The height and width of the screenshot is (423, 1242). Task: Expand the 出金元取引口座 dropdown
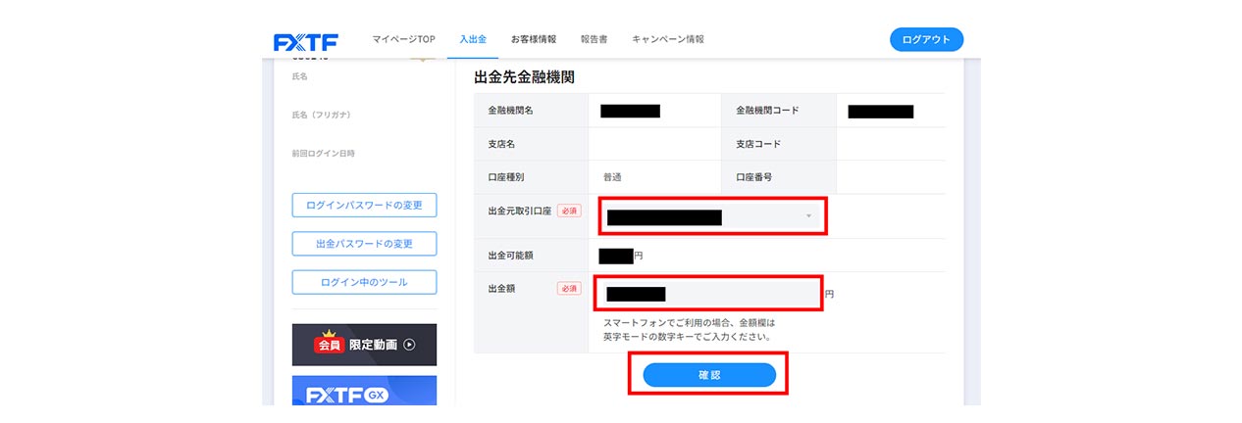click(x=712, y=216)
